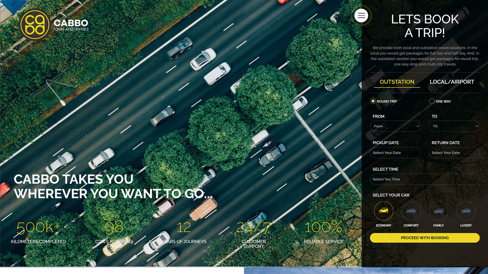Select the Comfort car icon
The image size is (488, 274).
pyautogui.click(x=411, y=211)
